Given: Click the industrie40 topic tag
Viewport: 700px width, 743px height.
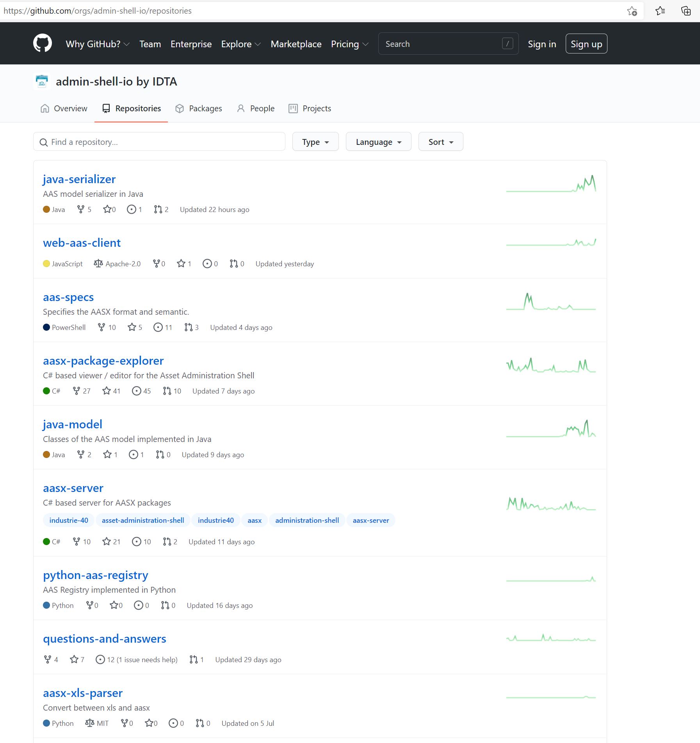Looking at the screenshot, I should tap(216, 520).
